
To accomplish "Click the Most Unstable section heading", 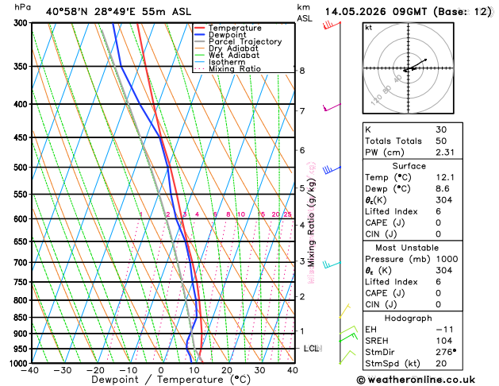I will click(x=407, y=248).
